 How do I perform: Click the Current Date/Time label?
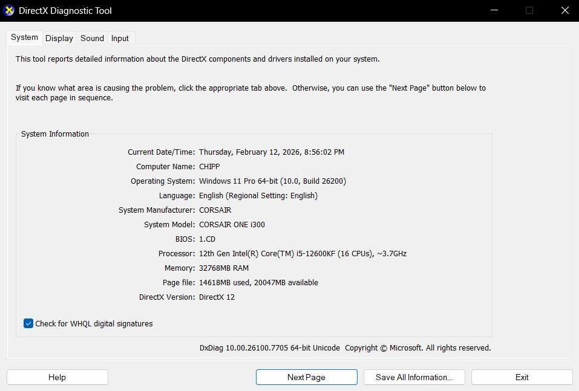coord(161,152)
